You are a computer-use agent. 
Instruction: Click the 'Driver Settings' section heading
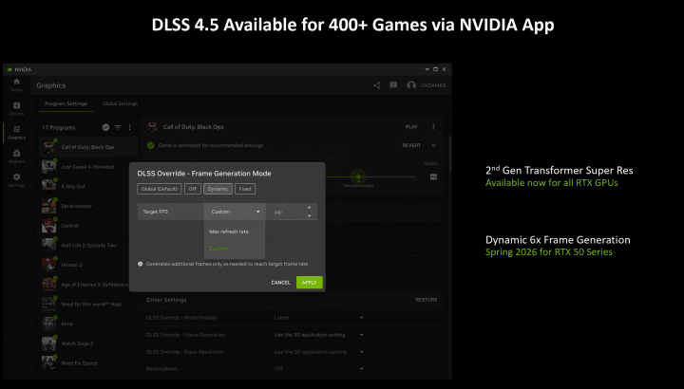[x=166, y=300]
